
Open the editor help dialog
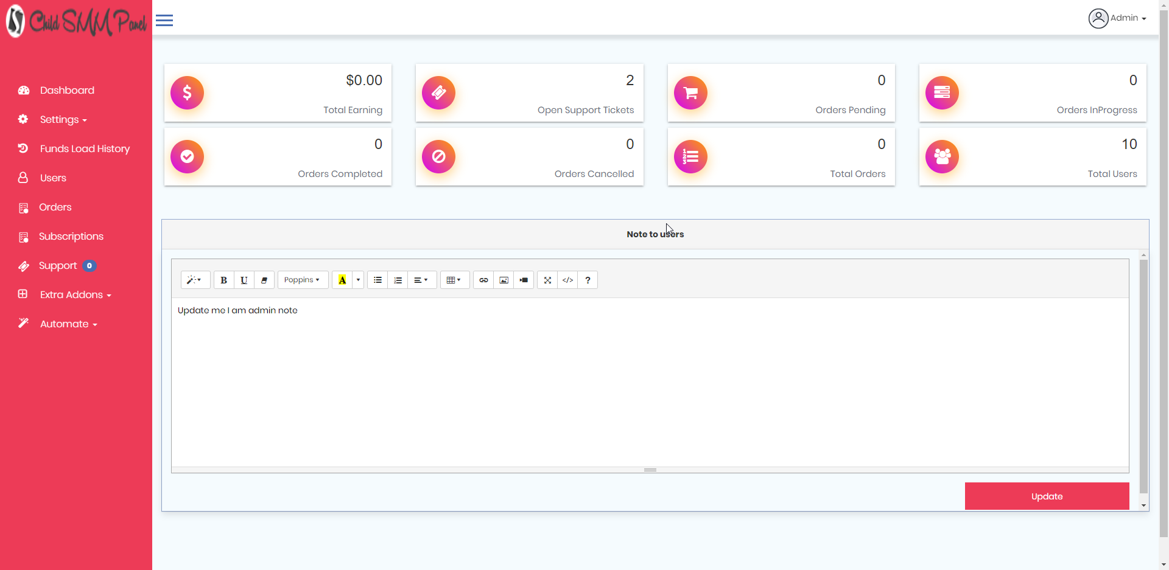coord(587,280)
